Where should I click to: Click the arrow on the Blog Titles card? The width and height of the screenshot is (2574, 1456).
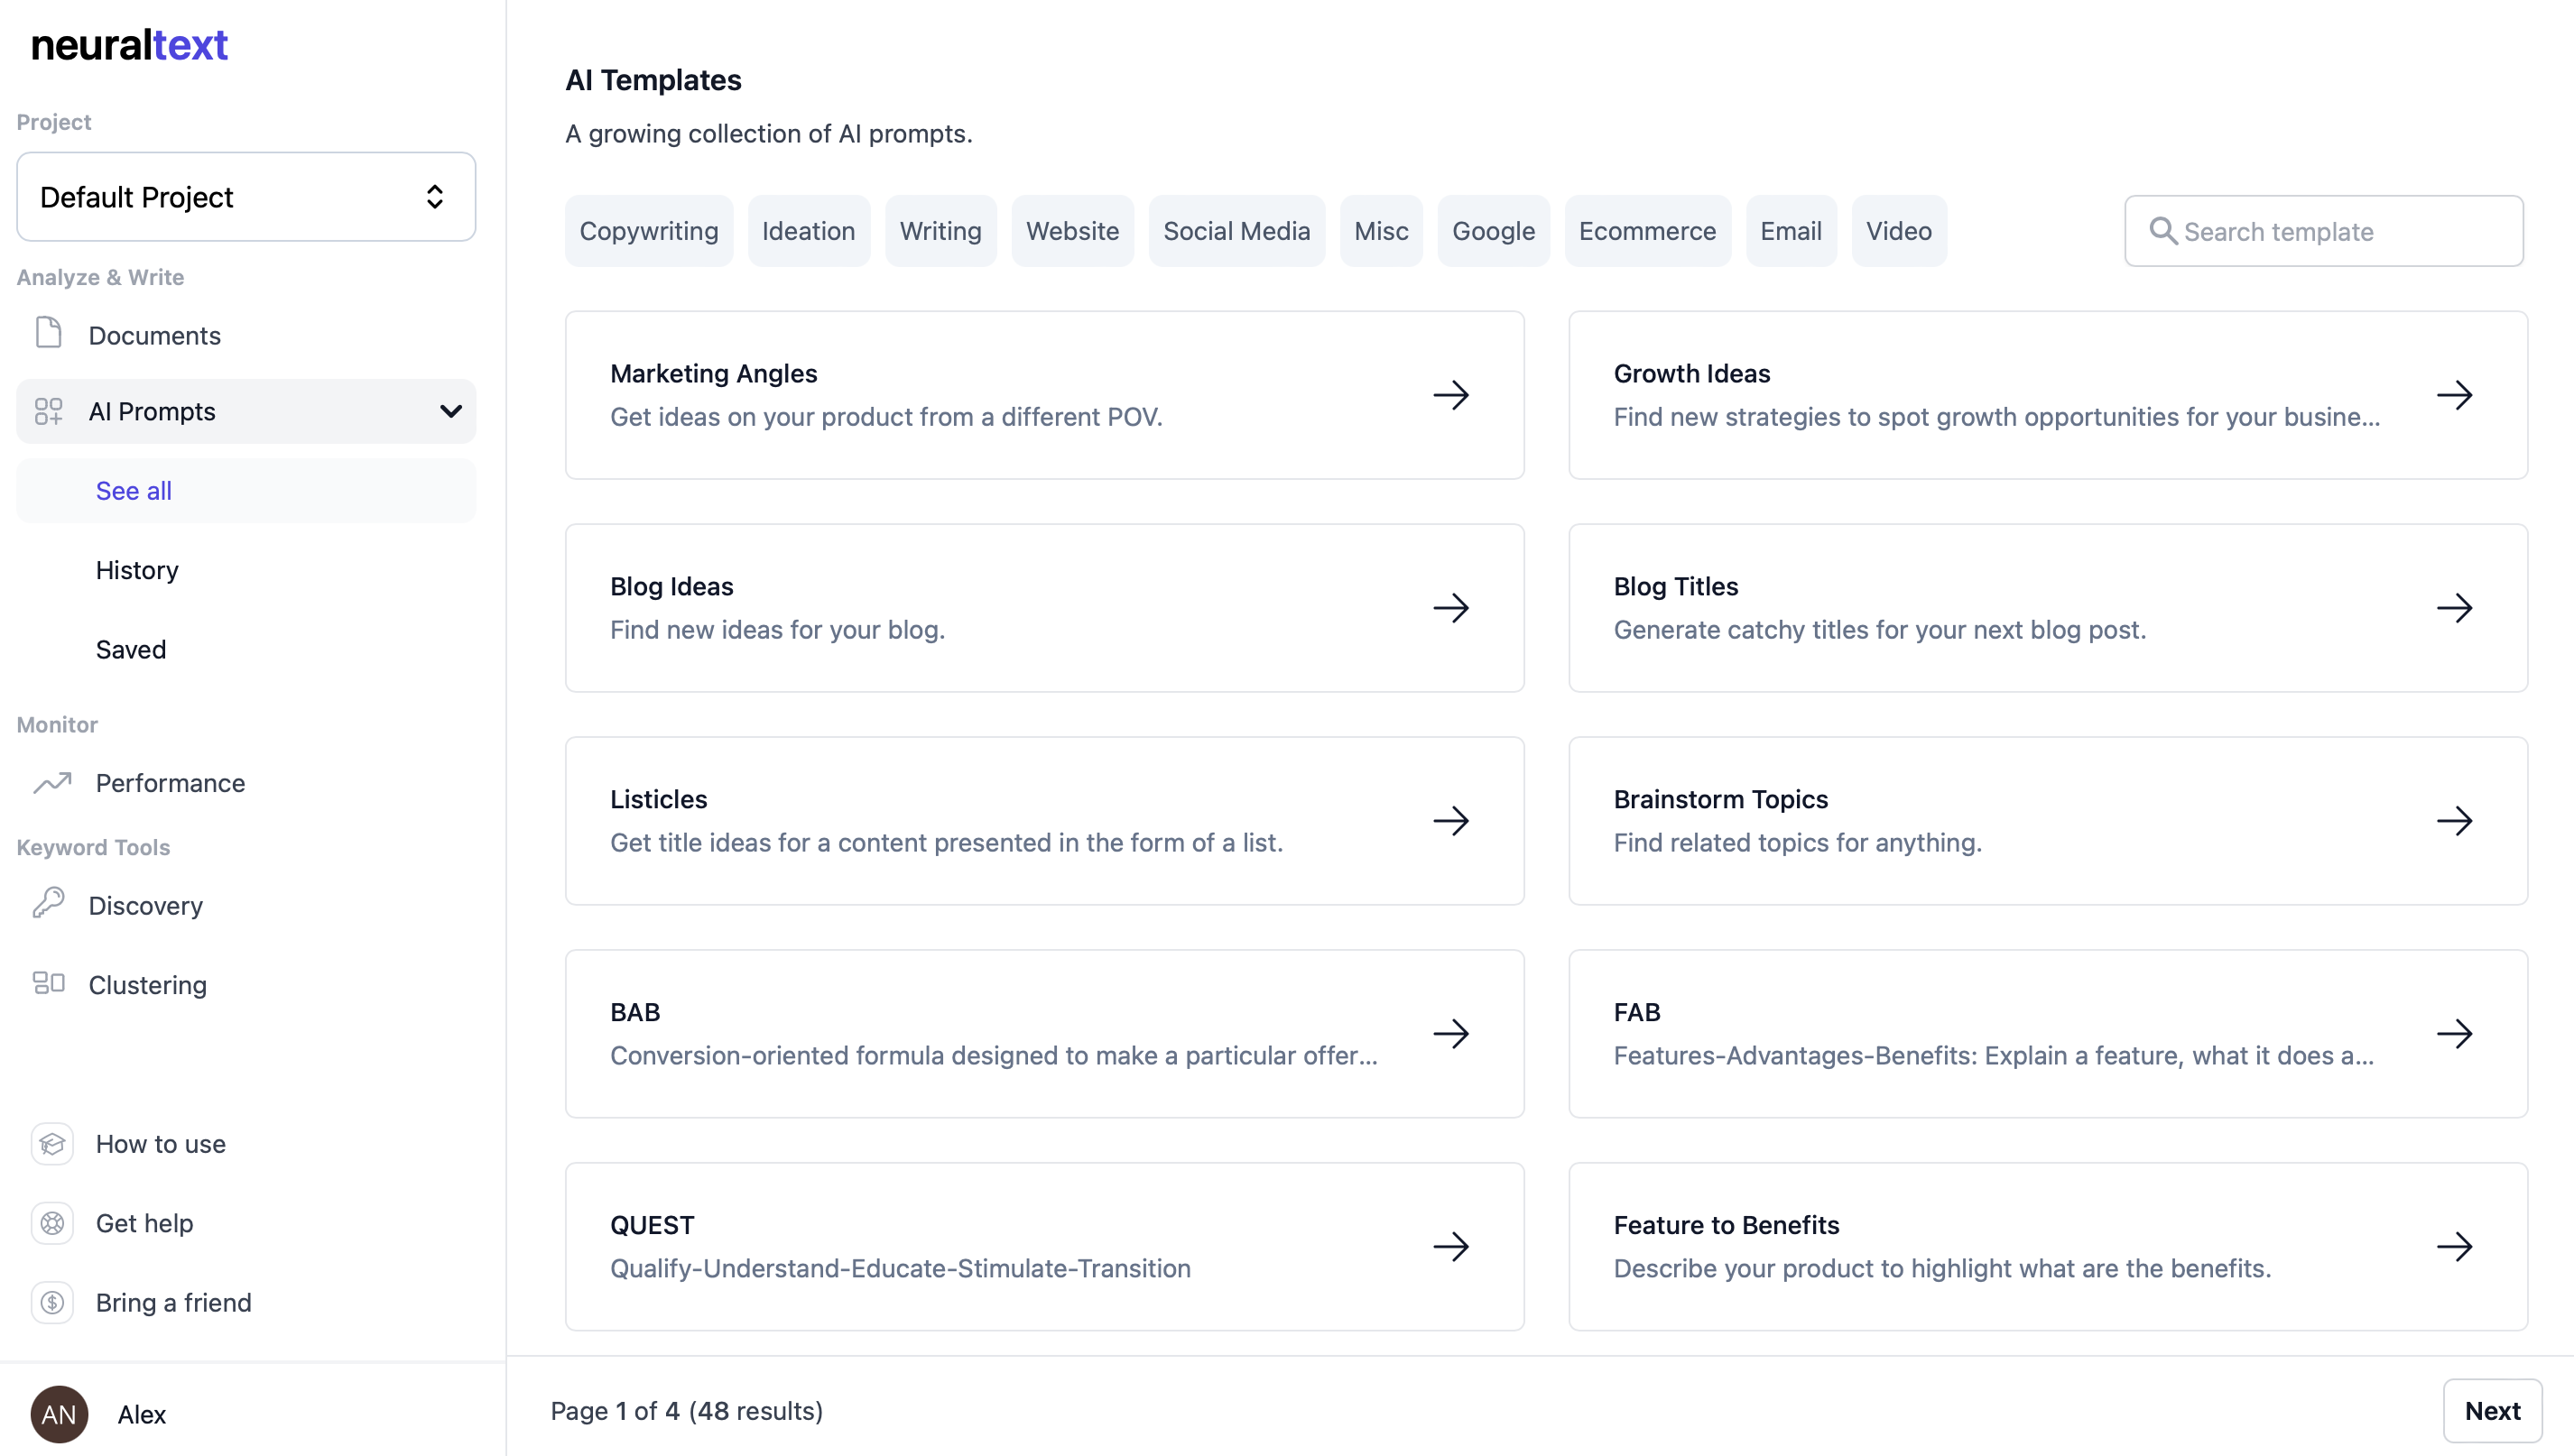(x=2454, y=608)
